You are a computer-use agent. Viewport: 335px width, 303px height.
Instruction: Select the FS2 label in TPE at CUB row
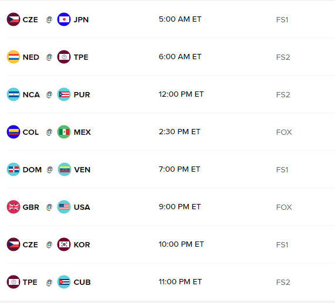(x=283, y=282)
